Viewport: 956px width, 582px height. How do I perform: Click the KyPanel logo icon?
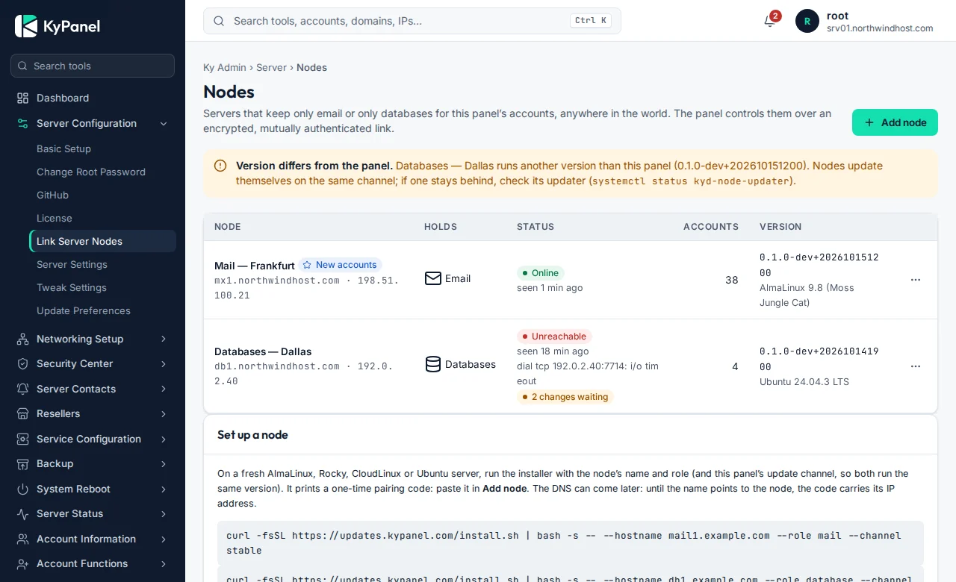pos(26,26)
